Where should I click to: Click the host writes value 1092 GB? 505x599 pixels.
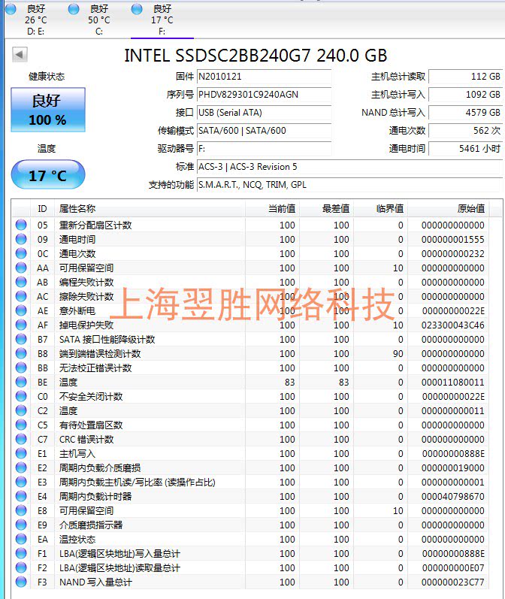465,95
